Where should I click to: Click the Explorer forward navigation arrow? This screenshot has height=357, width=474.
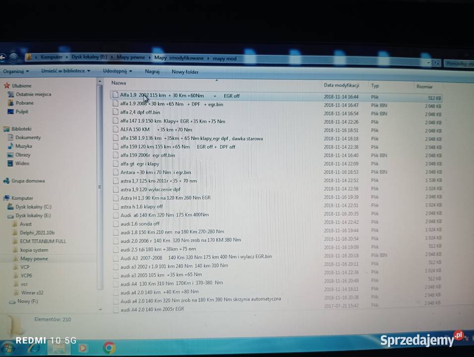13,57
